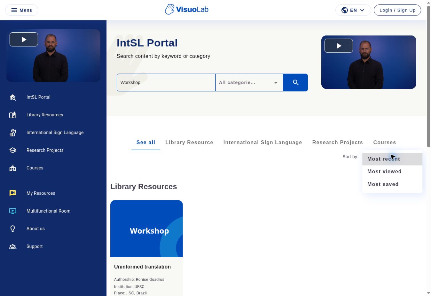
Task: Click the Research Projects graduation cap icon
Action: [13, 150]
